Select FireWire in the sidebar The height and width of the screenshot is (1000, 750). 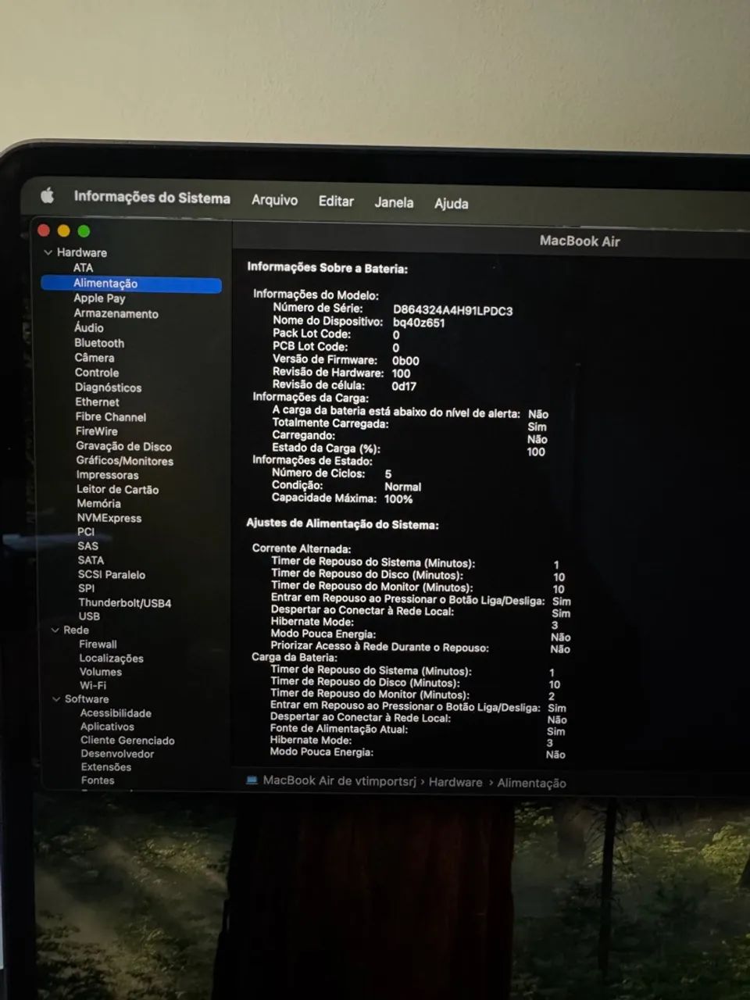coord(97,431)
